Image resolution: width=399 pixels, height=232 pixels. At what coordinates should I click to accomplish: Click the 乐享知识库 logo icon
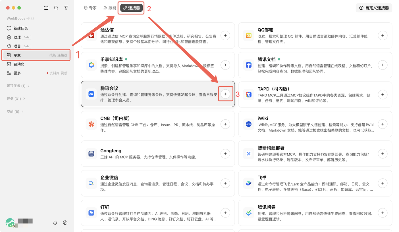click(x=91, y=65)
